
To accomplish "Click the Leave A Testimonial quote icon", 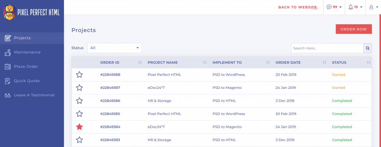I will coord(7,95).
